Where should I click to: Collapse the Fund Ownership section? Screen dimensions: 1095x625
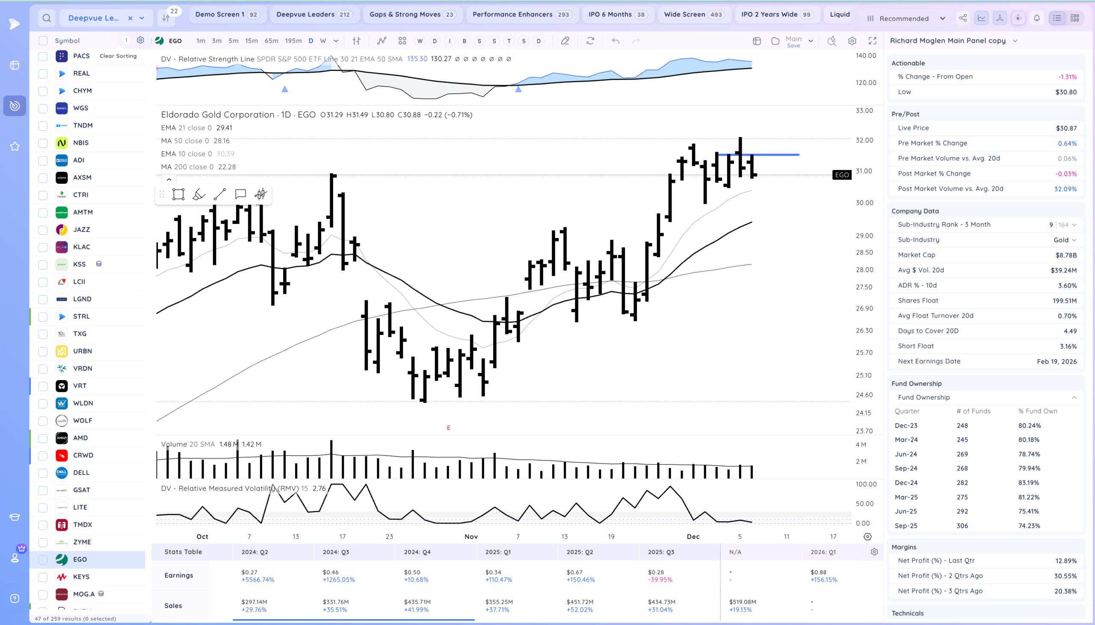click(1074, 397)
